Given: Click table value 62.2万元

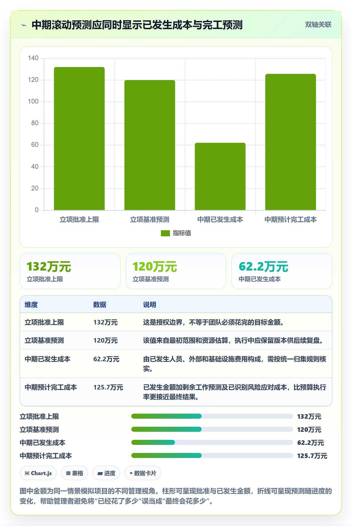Looking at the screenshot, I should click(x=106, y=359).
